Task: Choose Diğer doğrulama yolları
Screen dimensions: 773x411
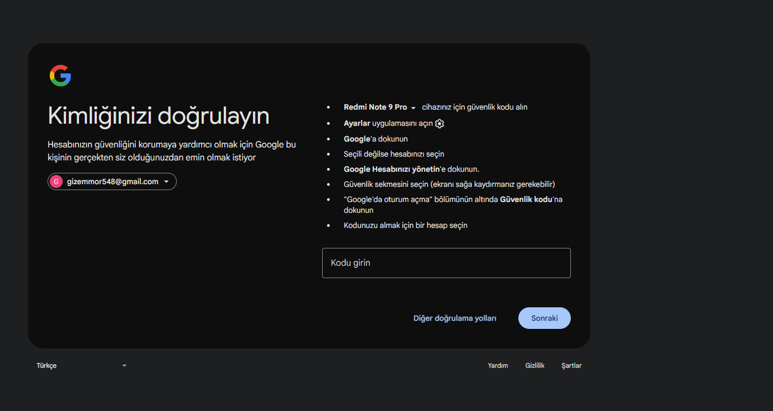Action: point(455,318)
